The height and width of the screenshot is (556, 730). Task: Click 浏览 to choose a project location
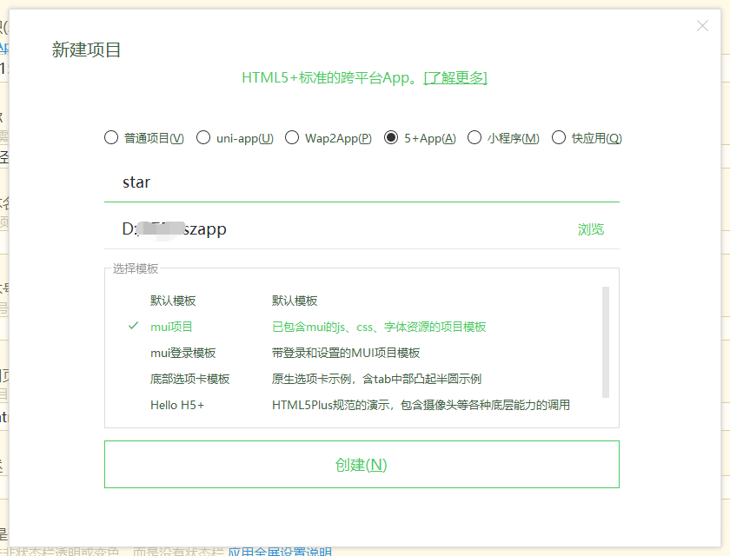590,228
